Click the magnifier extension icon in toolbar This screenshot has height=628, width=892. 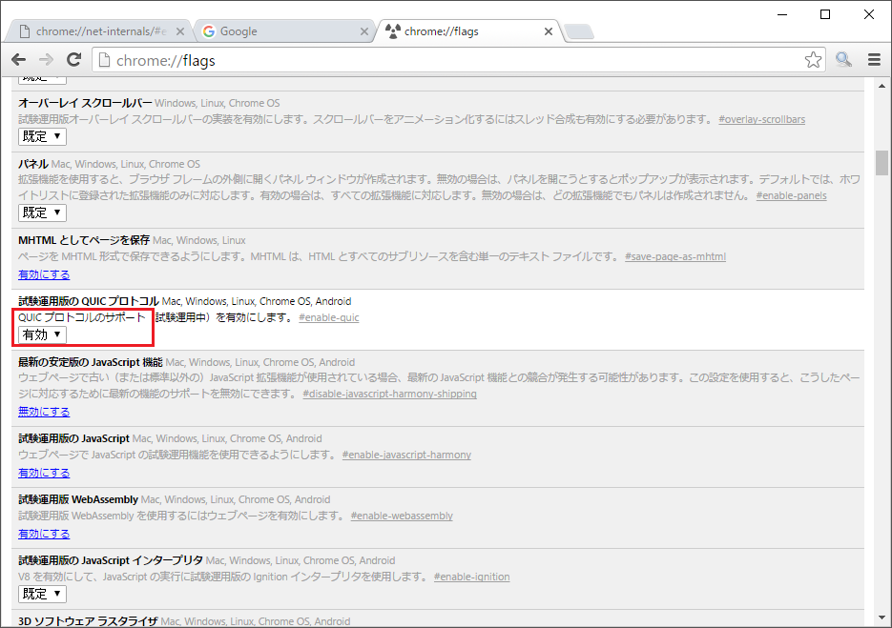[843, 60]
